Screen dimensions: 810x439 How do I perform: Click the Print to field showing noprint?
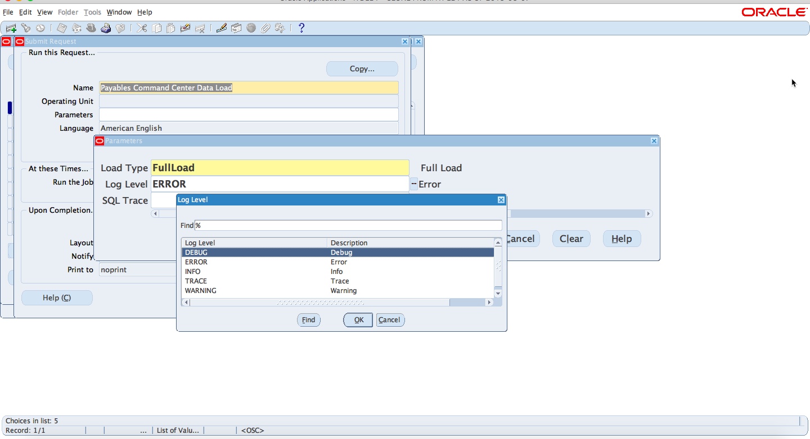(x=138, y=270)
